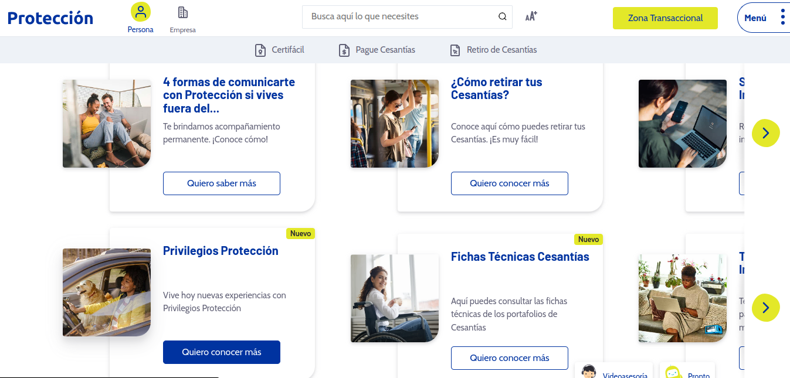Activate the search magnifier icon
The image size is (790, 378).
(x=502, y=16)
